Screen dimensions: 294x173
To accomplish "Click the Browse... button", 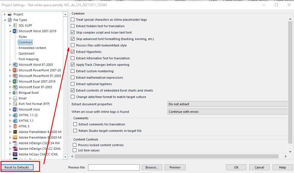I will 152,167.
